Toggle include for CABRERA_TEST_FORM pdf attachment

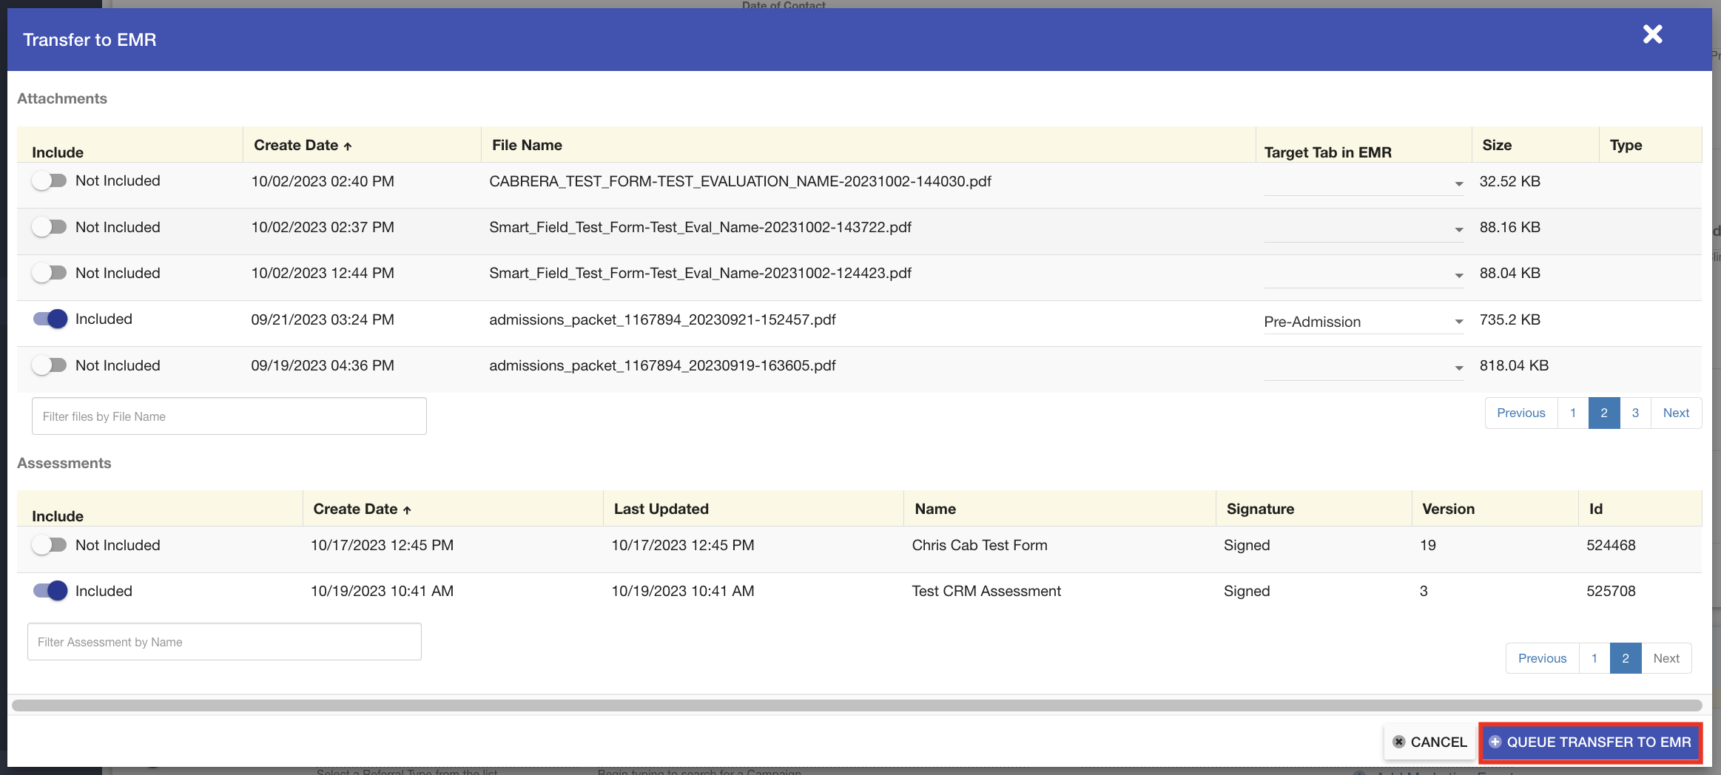(50, 181)
